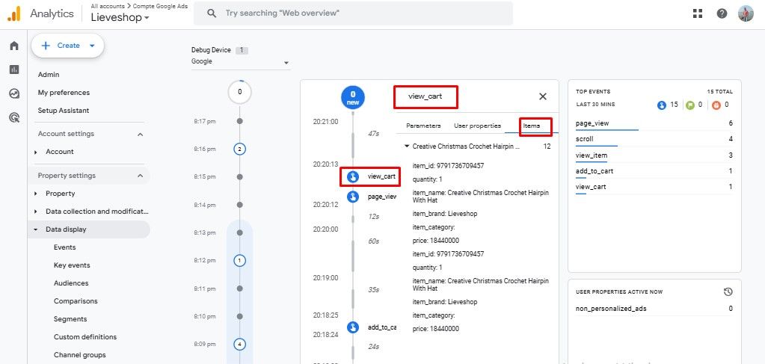The height and width of the screenshot is (364, 765).
Task: Select the 8:12 pm minute marker with 1
Action: [x=239, y=261]
